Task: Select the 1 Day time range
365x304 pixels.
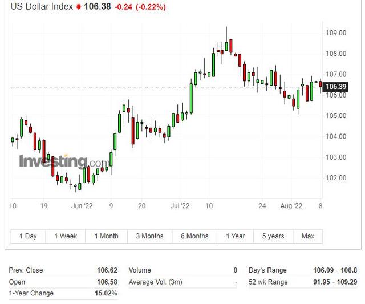Action: [x=28, y=236]
